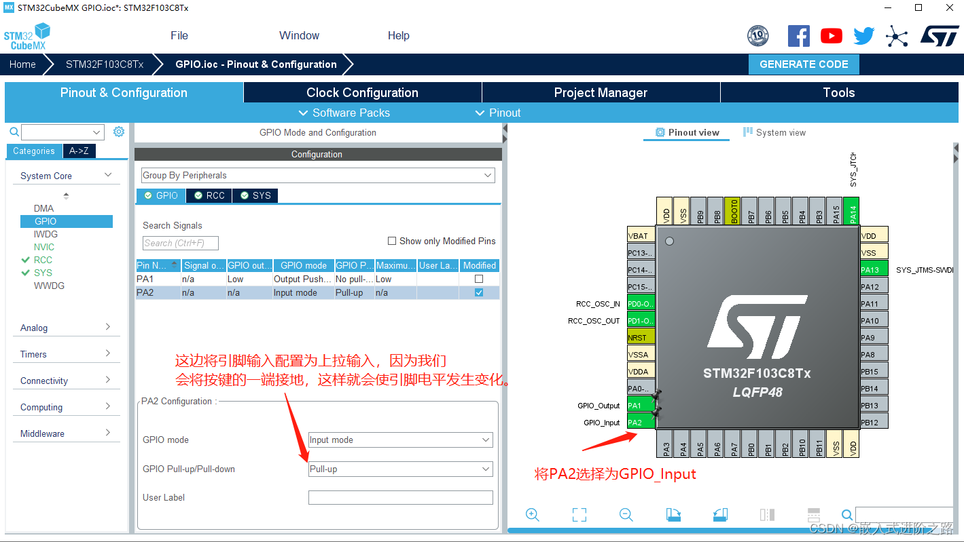Open the Group By Peripherals dropdown

click(x=318, y=176)
